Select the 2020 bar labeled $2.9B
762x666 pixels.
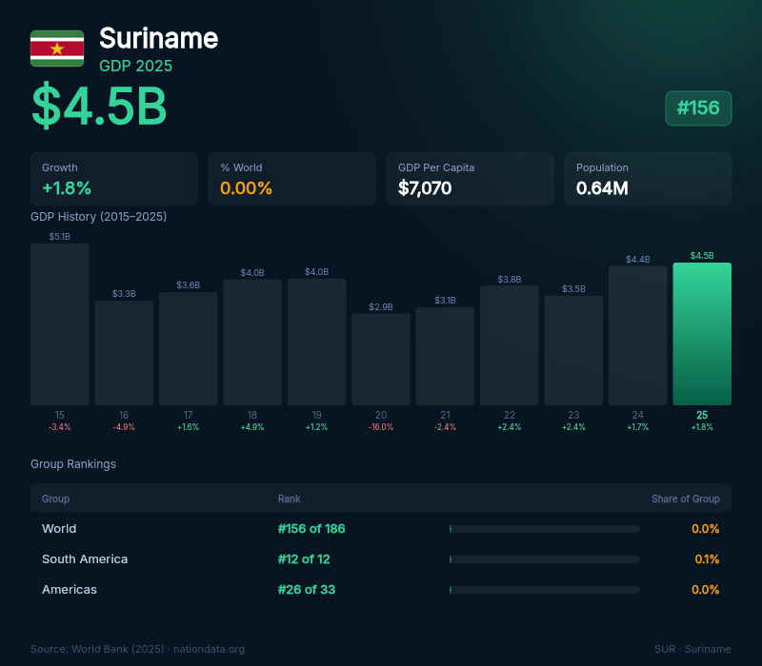(381, 360)
